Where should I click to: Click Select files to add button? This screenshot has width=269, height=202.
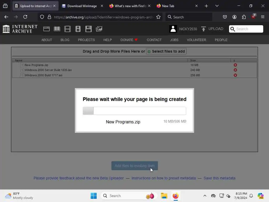point(166,51)
